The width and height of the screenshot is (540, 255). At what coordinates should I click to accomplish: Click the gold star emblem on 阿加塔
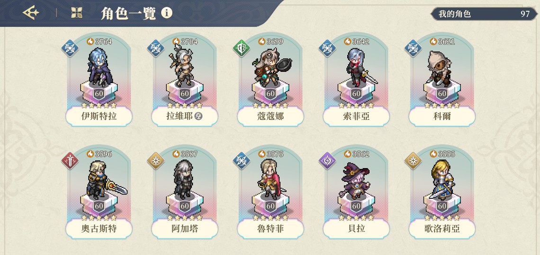(156, 161)
